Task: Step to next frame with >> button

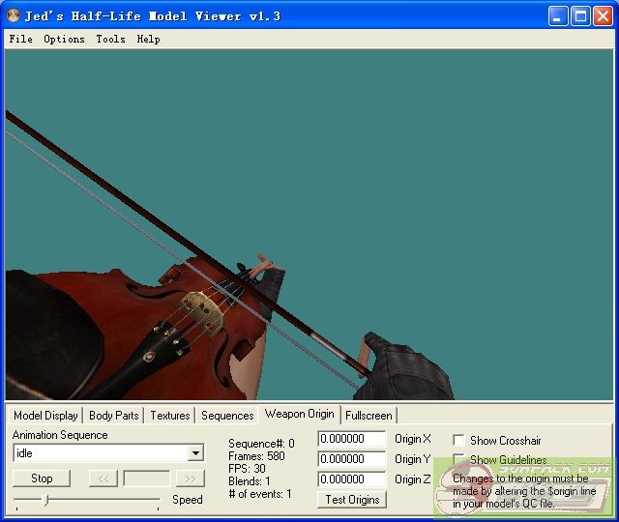Action: (191, 478)
